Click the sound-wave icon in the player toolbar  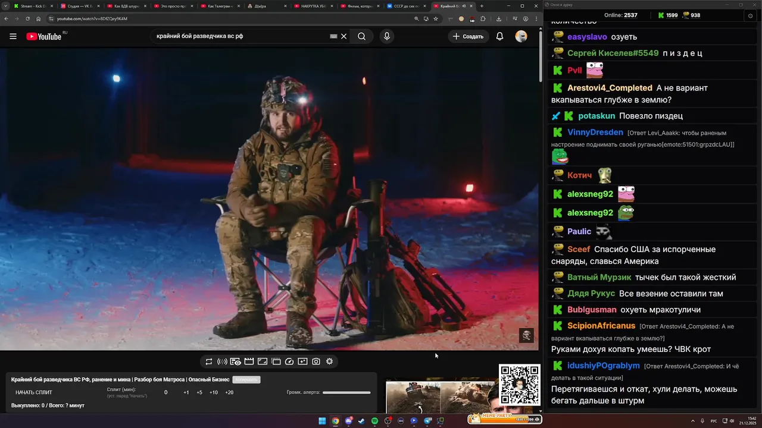tap(222, 361)
